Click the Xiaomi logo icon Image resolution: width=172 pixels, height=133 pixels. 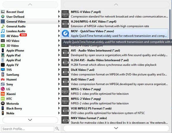tap(3, 94)
